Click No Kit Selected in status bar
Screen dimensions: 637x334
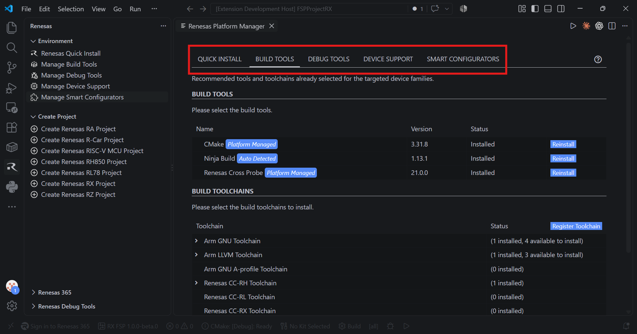[305, 326]
